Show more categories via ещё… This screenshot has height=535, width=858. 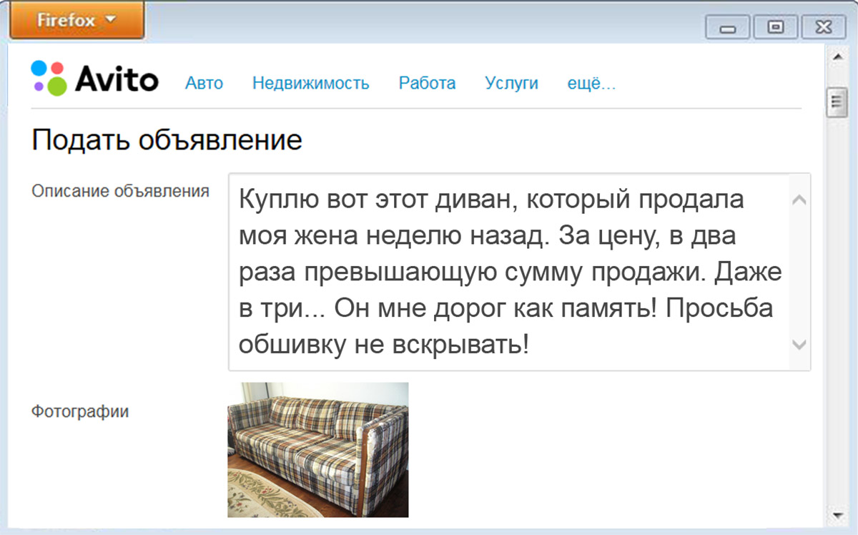591,83
